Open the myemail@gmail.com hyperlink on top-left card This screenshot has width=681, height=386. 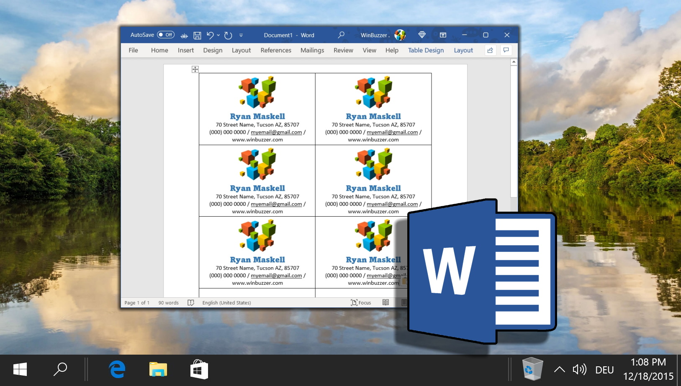point(276,132)
